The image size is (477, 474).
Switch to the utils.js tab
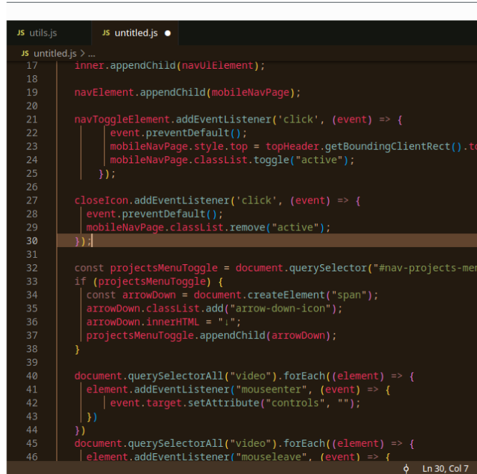(x=49, y=33)
